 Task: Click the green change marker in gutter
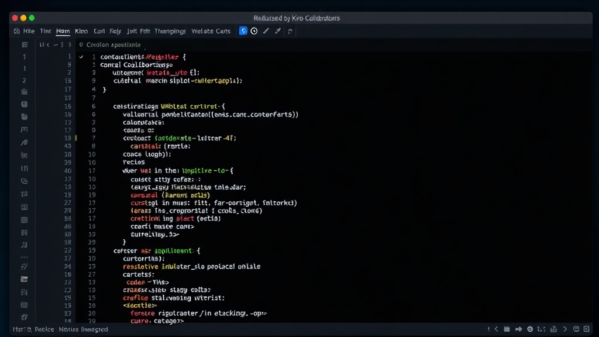coord(76,138)
